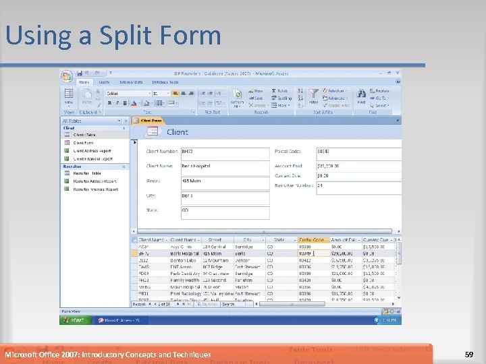
Task: Click the View button in the ribbon
Action: pos(68,96)
